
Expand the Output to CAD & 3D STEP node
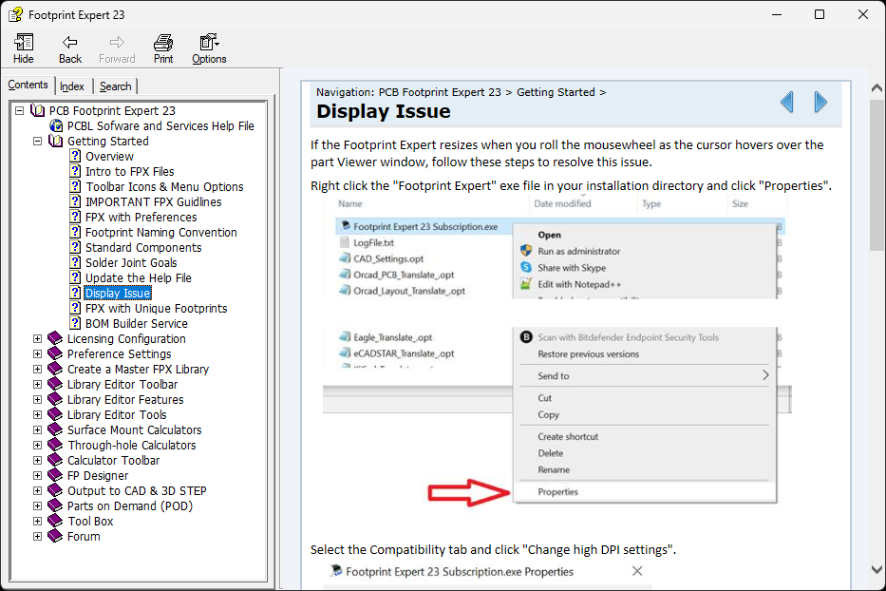37,491
